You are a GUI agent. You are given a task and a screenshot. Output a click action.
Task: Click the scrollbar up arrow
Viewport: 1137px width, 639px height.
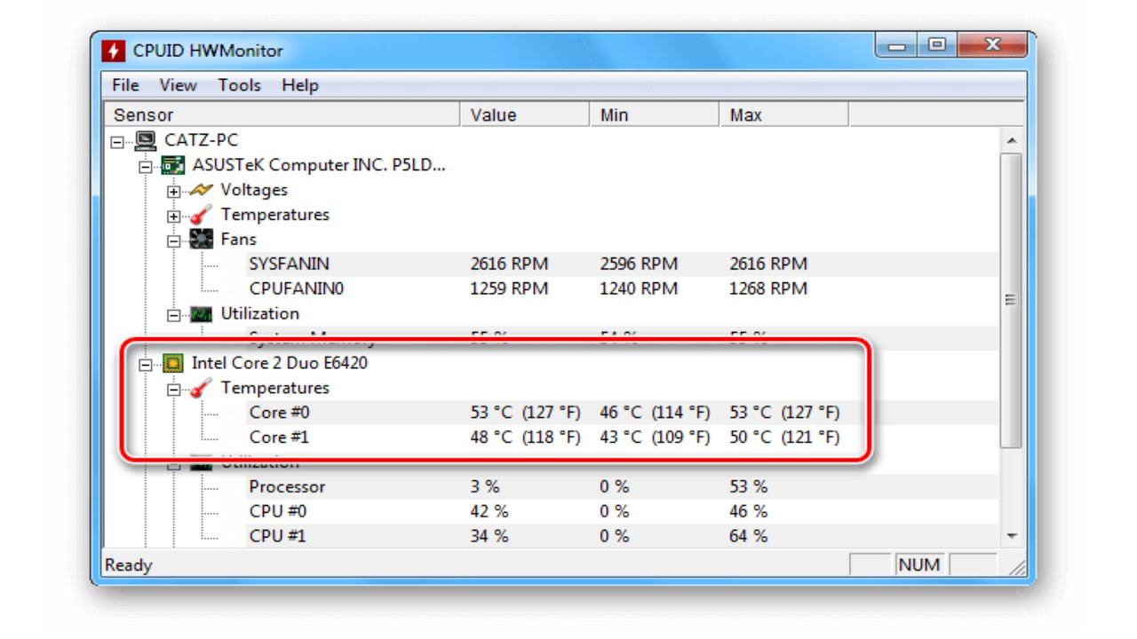coord(1011,140)
